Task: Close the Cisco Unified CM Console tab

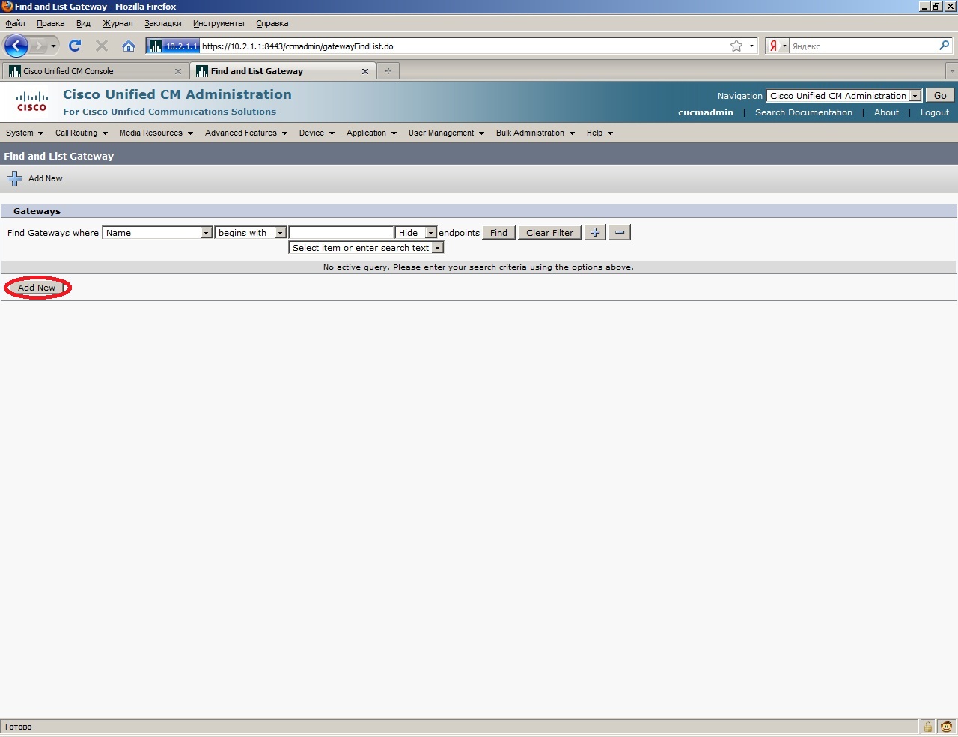Action: 178,71
